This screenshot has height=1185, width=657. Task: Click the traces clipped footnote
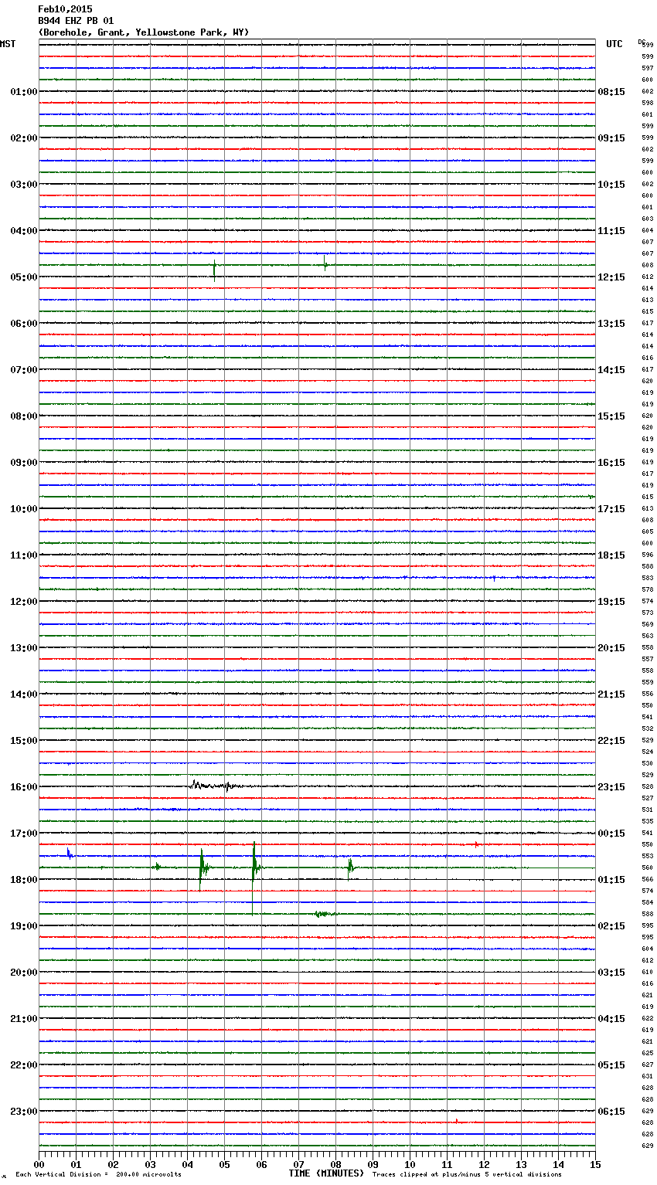coord(467,1175)
